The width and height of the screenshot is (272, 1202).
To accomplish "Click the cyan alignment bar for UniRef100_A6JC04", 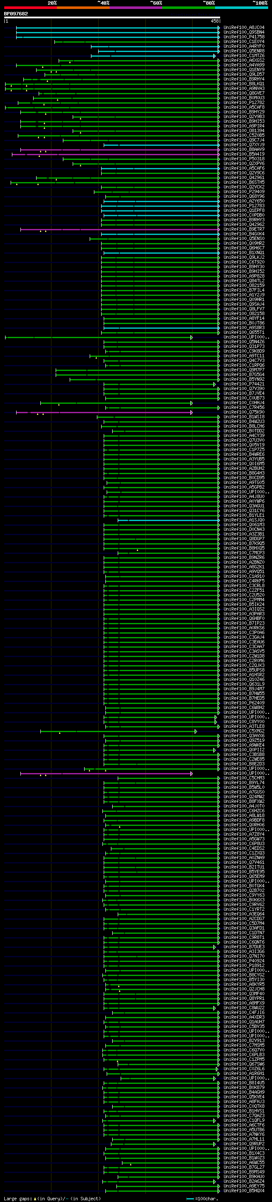I will point(118,28).
